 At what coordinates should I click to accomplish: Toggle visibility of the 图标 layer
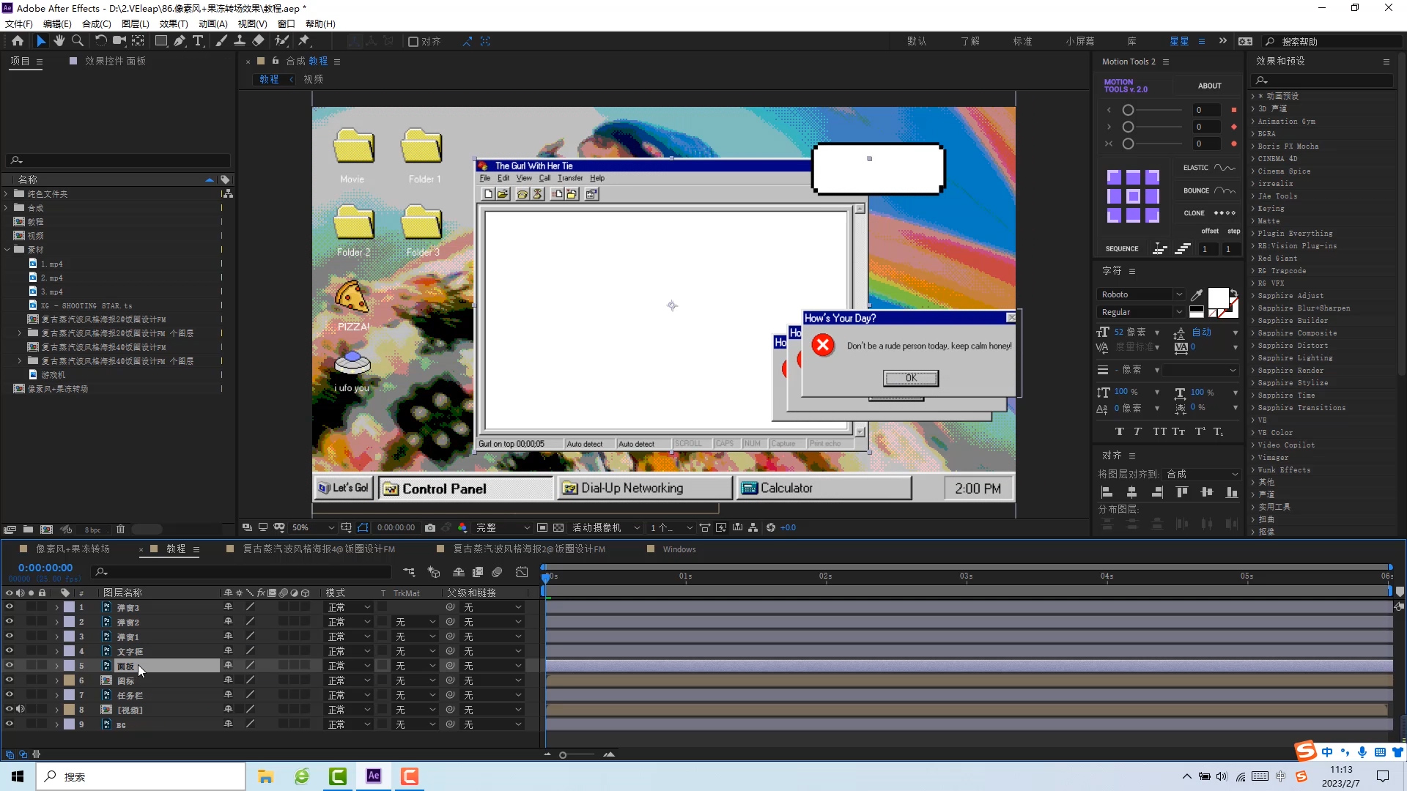(10, 680)
